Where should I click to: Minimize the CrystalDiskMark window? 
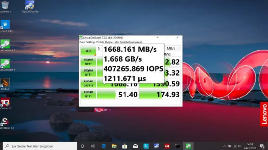click(x=158, y=37)
